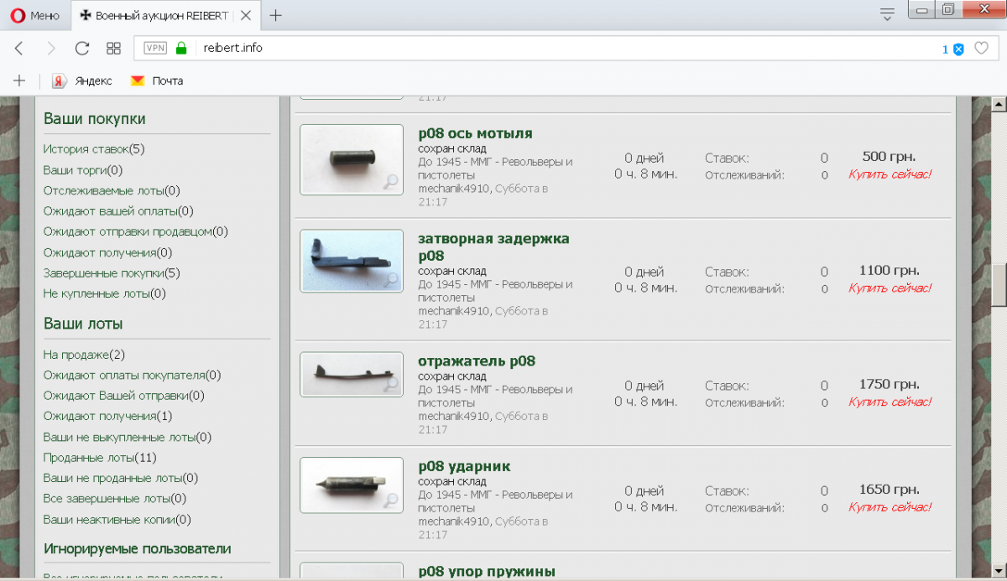Open lot title p08 упор пружины
This screenshot has height=581, width=1007.
(x=487, y=571)
